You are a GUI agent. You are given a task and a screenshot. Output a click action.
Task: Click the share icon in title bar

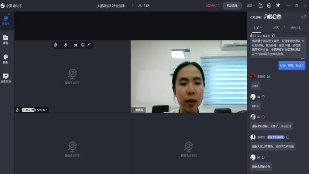[x=260, y=5]
